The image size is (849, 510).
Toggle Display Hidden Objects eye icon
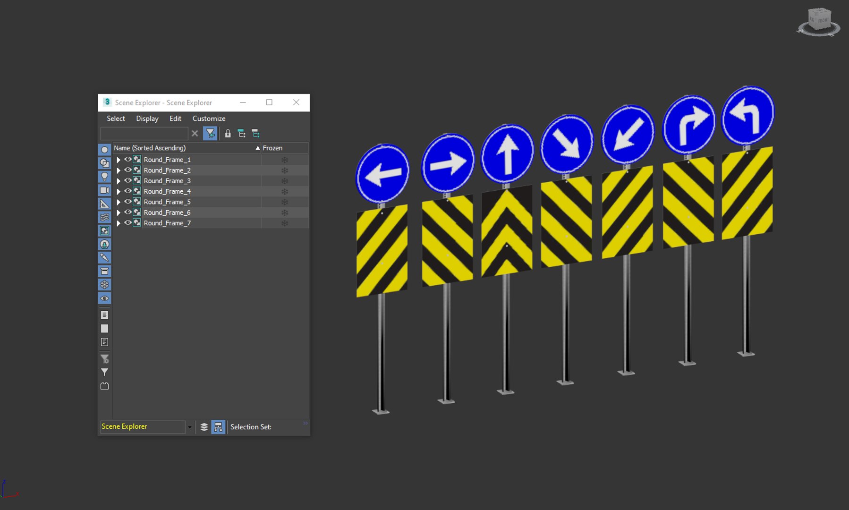[x=104, y=298]
